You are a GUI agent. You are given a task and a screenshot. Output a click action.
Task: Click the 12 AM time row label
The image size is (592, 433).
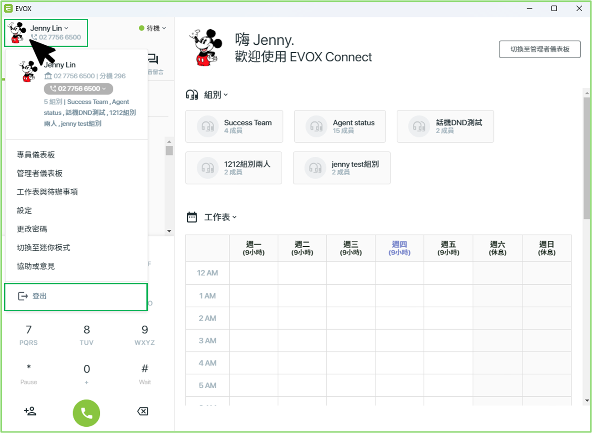(207, 273)
